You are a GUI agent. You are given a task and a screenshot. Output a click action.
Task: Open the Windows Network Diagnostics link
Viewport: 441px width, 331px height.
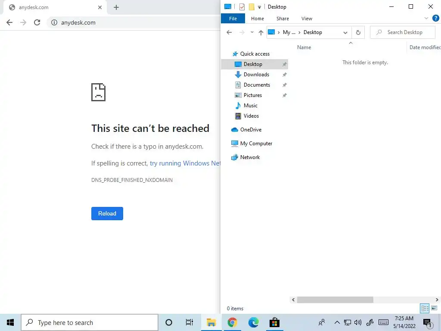click(x=185, y=163)
